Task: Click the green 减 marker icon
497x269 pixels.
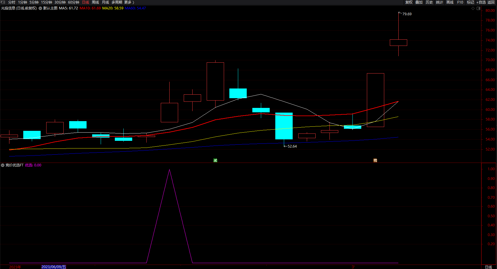Action: pyautogui.click(x=215, y=160)
